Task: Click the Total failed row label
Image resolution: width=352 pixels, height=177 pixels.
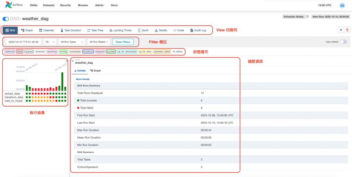Action: click(x=87, y=108)
